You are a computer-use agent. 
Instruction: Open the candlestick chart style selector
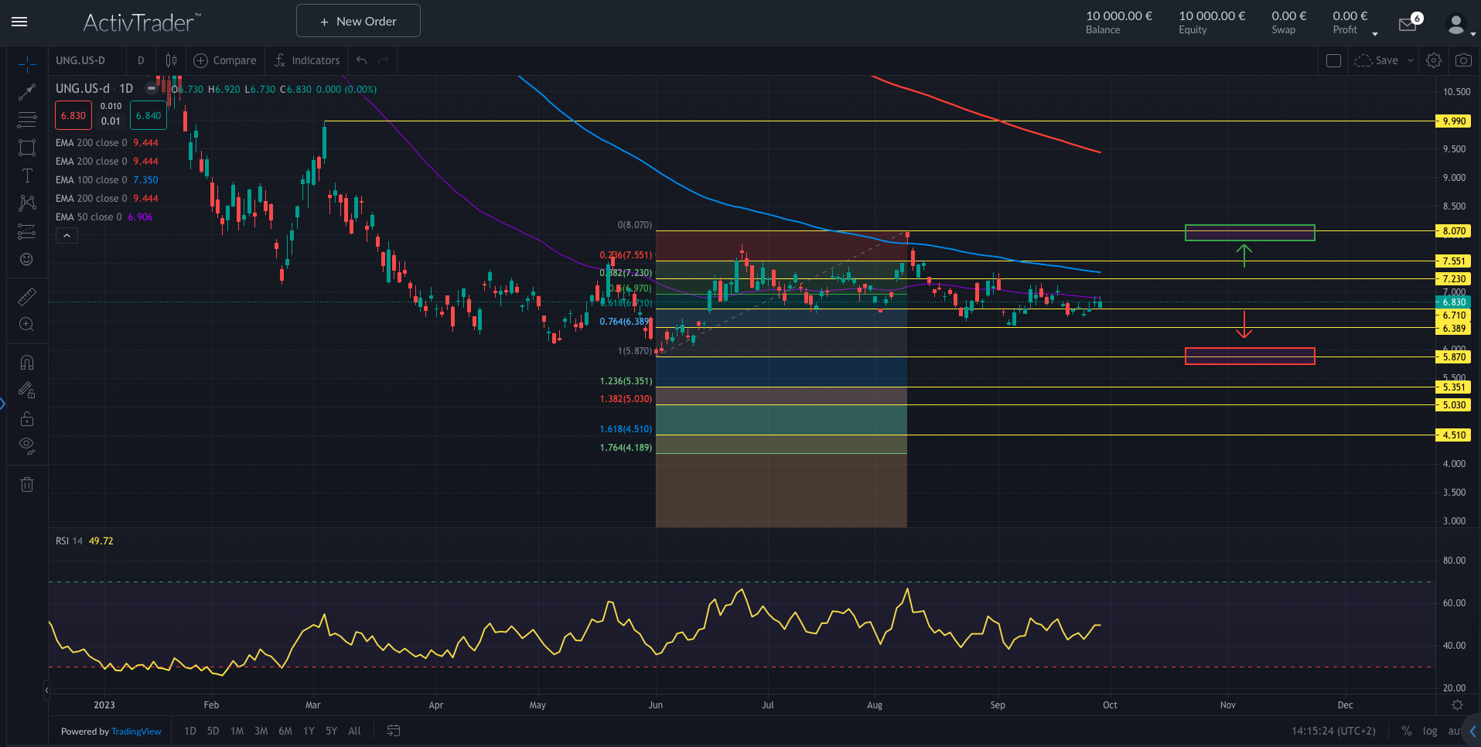pyautogui.click(x=171, y=60)
